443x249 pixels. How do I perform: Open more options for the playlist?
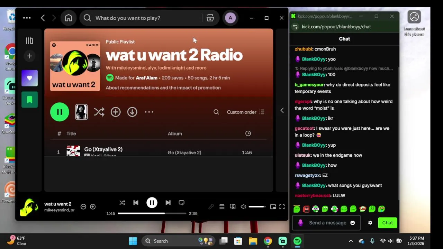pyautogui.click(x=149, y=112)
